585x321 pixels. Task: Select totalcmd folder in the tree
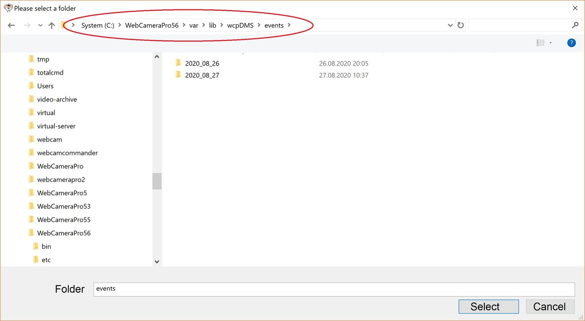click(x=50, y=73)
